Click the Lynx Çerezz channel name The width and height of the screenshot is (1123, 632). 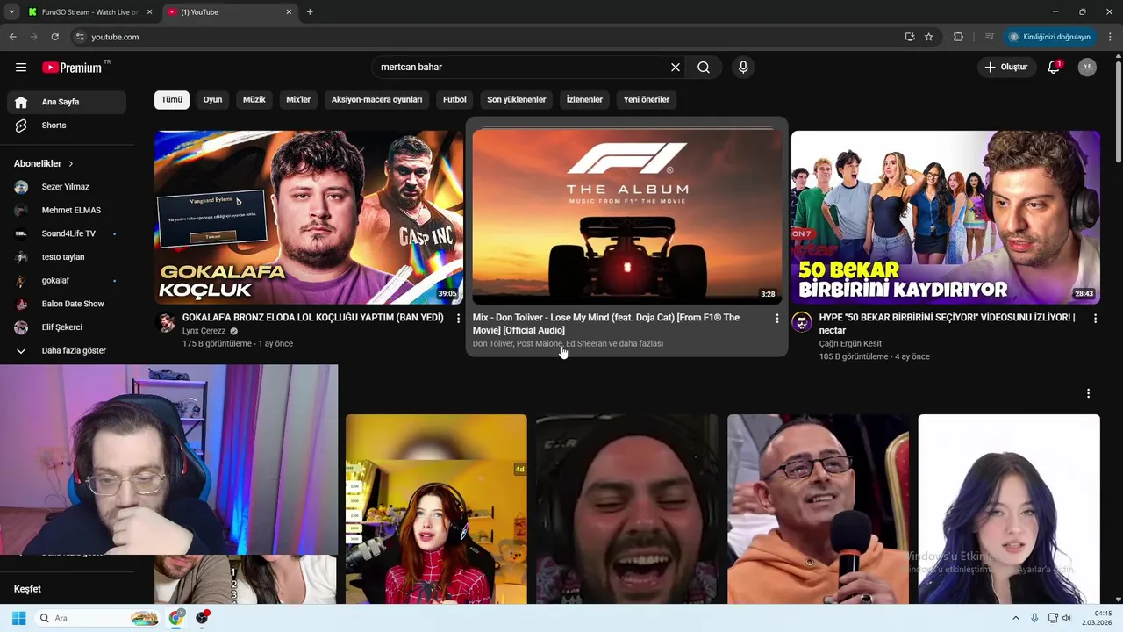pos(204,331)
